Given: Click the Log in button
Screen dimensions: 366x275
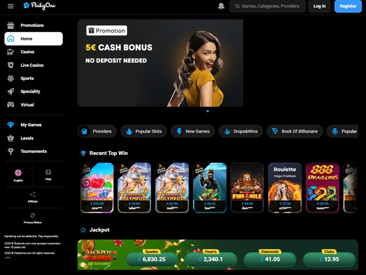Looking at the screenshot, I should 319,6.
